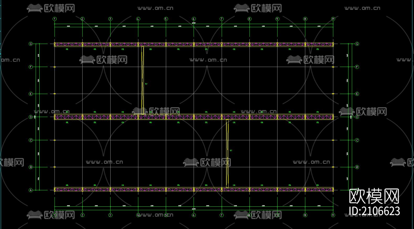Pick axis bubble G on the left side
Viewport: 414px width, 229px height.
pyautogui.click(x=31, y=44)
